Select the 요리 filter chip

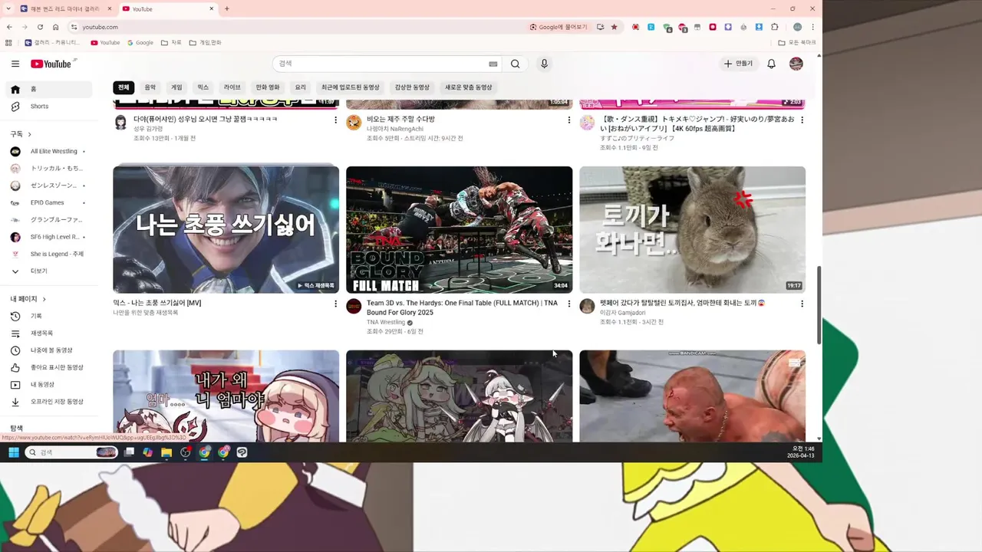pyautogui.click(x=300, y=87)
